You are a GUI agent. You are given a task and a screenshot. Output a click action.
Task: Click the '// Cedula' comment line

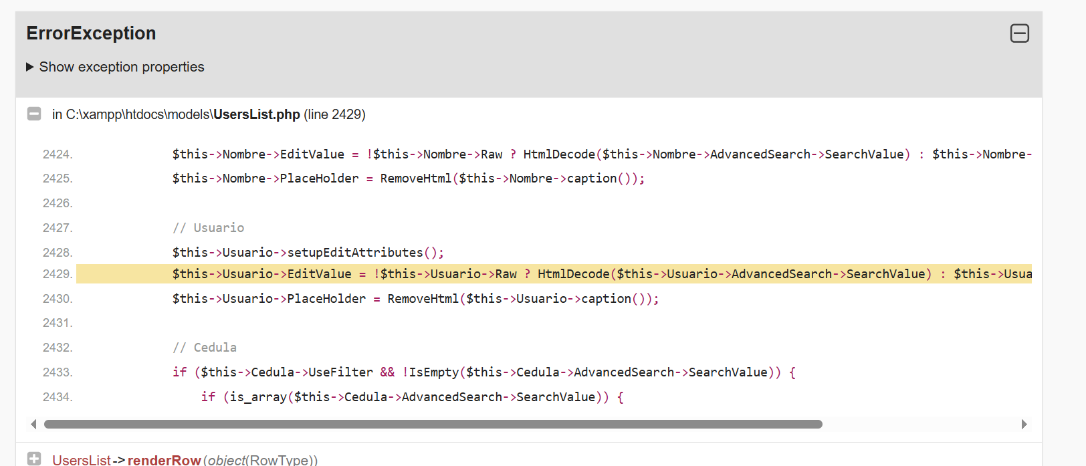[204, 348]
